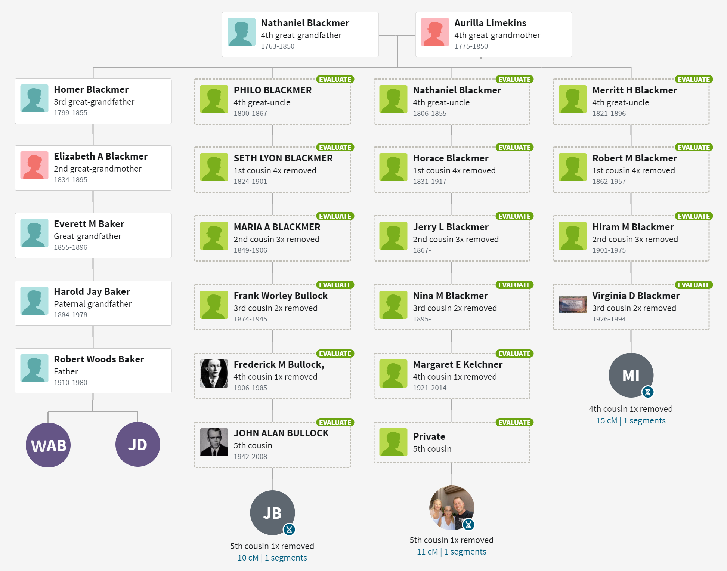Image resolution: width=727 pixels, height=571 pixels.
Task: Open 11 cM 1 segments link
Action: coord(452,552)
